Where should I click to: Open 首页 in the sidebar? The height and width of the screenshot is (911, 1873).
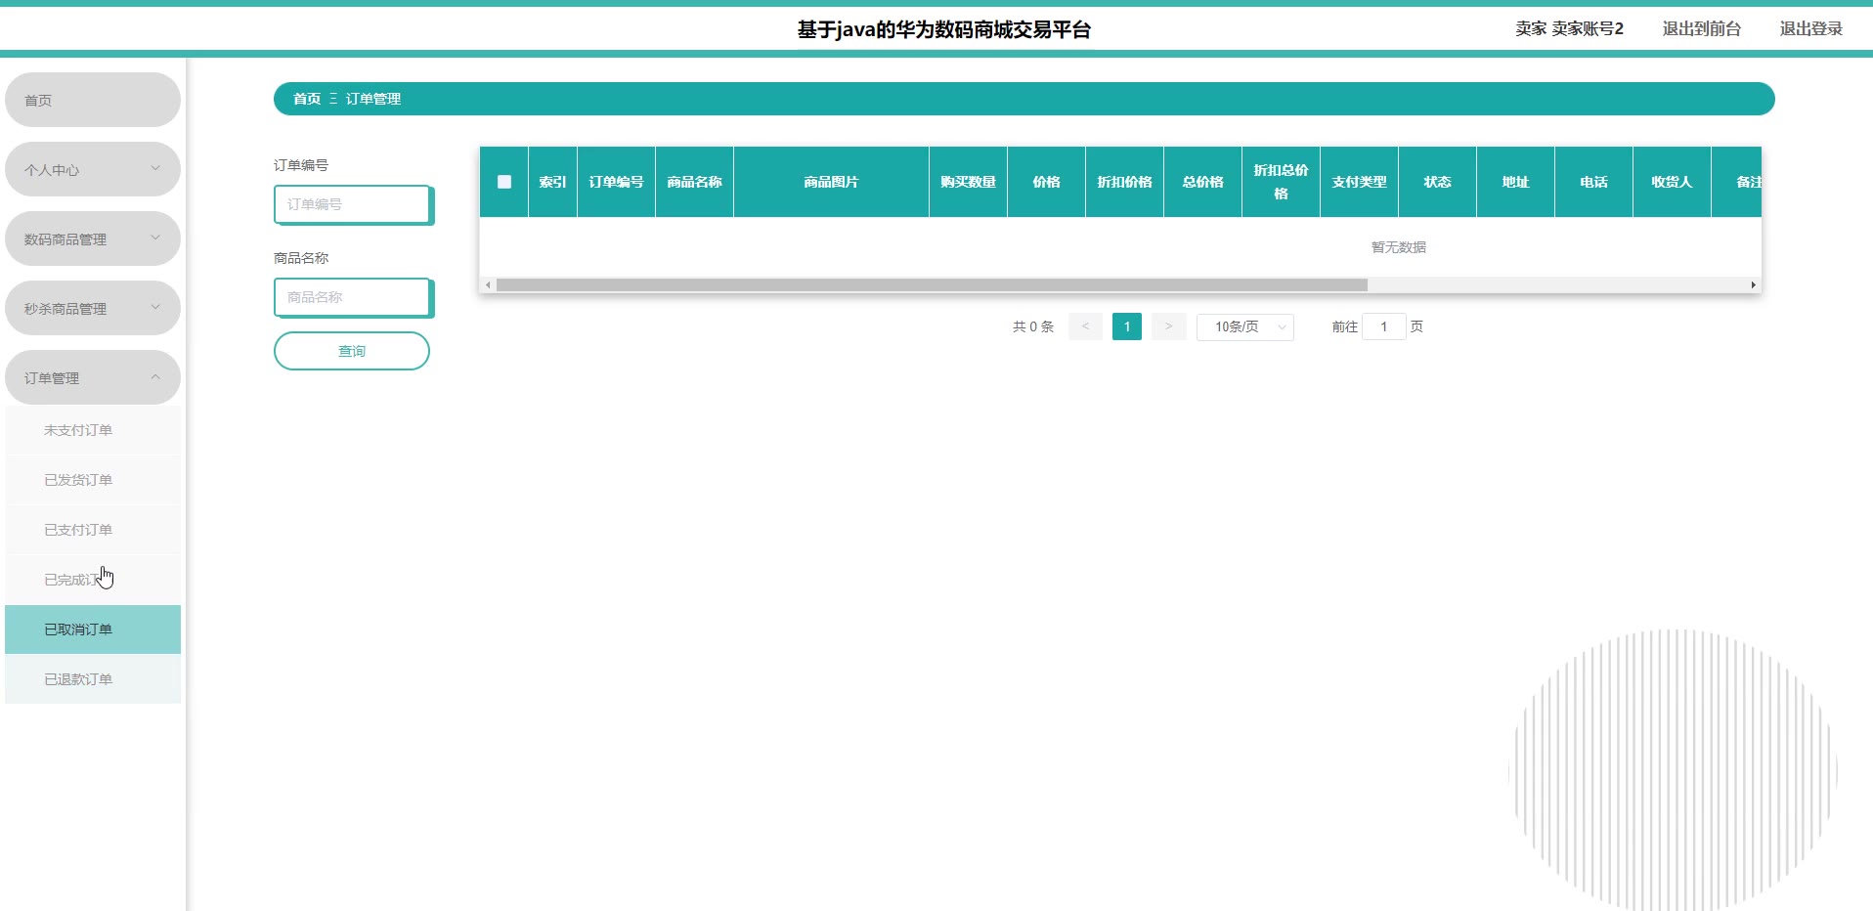coord(93,100)
